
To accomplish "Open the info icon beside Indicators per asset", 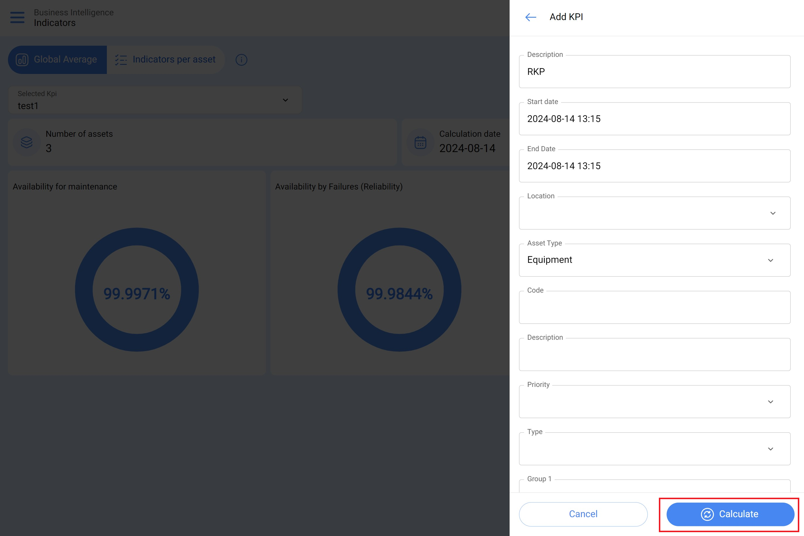I will click(241, 60).
